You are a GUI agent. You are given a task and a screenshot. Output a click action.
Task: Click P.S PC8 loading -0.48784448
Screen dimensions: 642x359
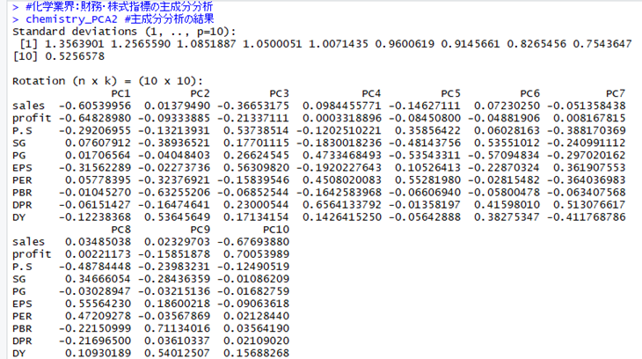(x=95, y=267)
